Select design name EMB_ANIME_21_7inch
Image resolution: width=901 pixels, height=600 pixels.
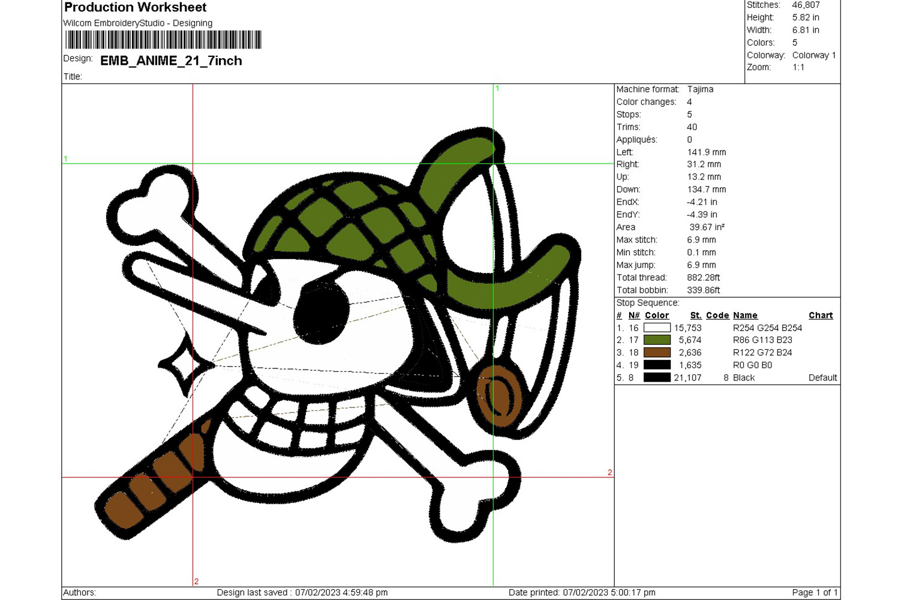click(171, 61)
